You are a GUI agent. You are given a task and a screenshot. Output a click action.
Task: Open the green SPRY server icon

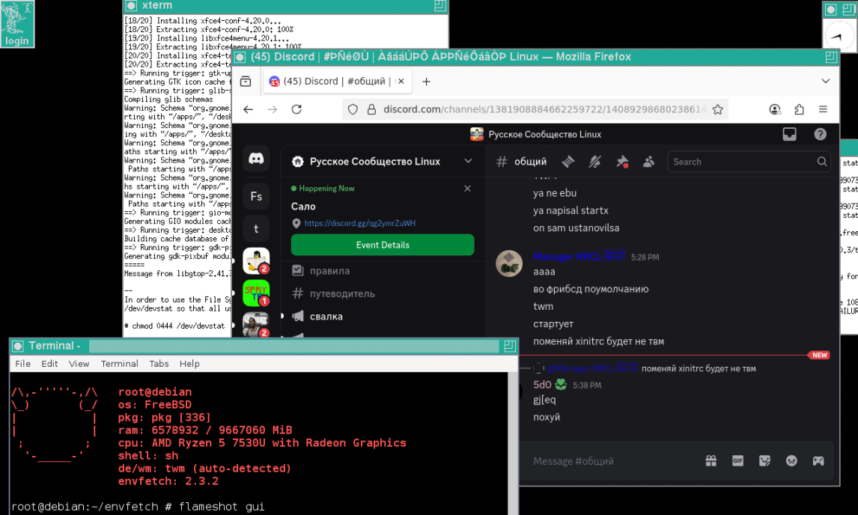256,293
